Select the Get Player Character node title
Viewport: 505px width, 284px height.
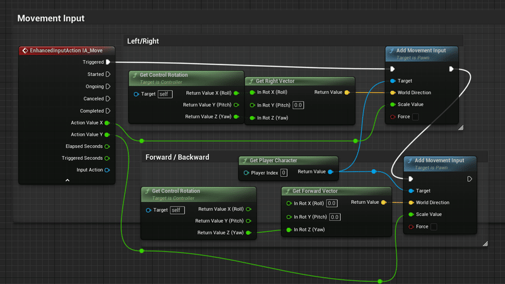pos(273,160)
